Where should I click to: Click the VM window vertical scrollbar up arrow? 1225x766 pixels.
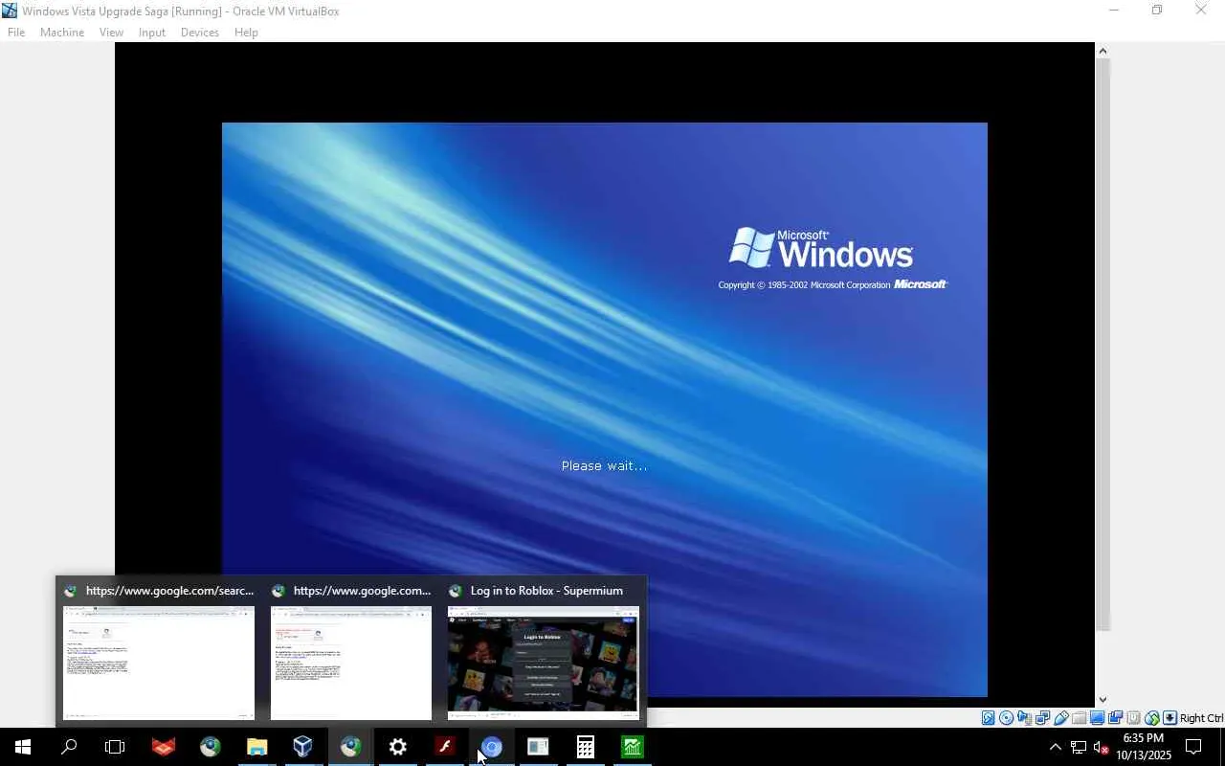(1102, 51)
